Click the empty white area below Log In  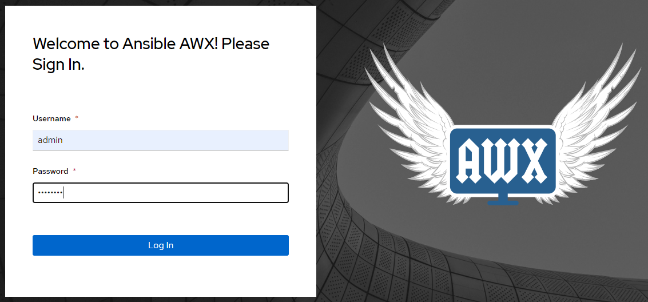[x=160, y=277]
